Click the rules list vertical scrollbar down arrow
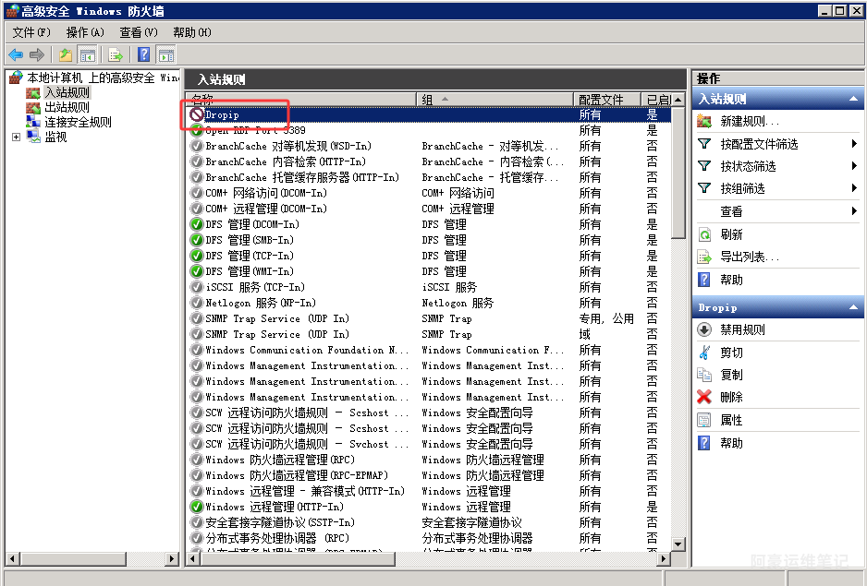This screenshot has width=867, height=586. (x=678, y=544)
